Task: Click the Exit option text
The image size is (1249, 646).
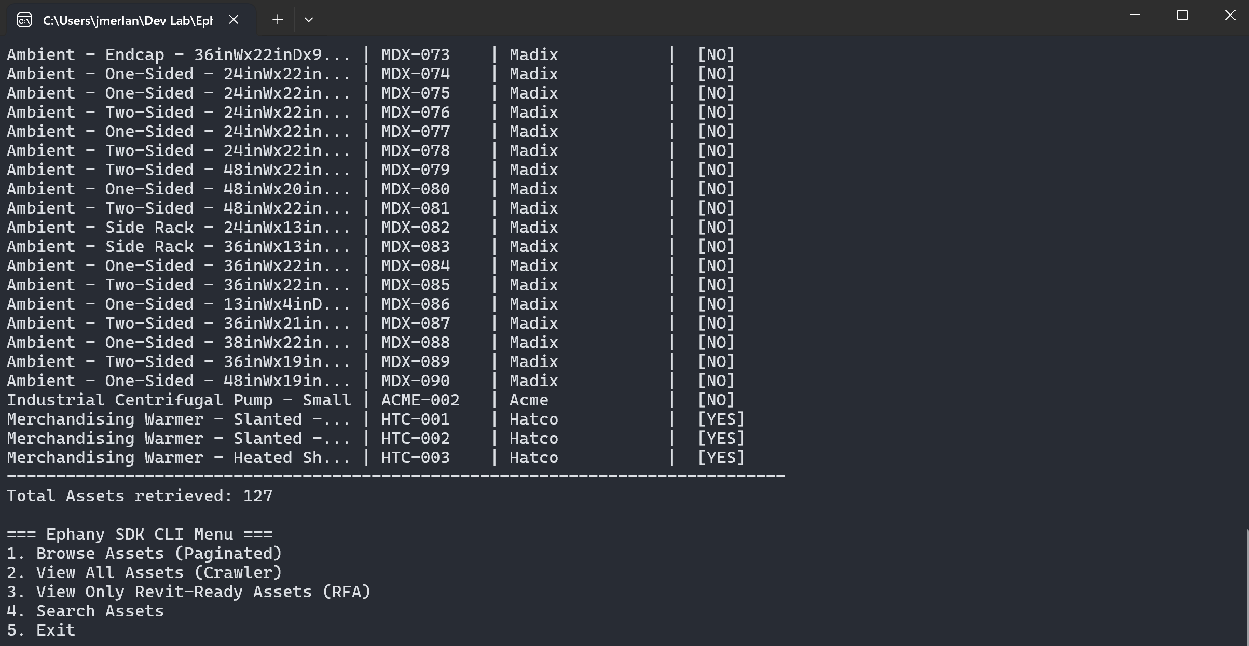Action: coord(56,630)
